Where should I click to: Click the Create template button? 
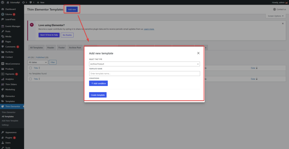[x=98, y=95]
